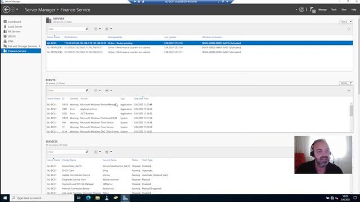Click the taskbar search box
The image size is (360, 202).
coord(42,198)
